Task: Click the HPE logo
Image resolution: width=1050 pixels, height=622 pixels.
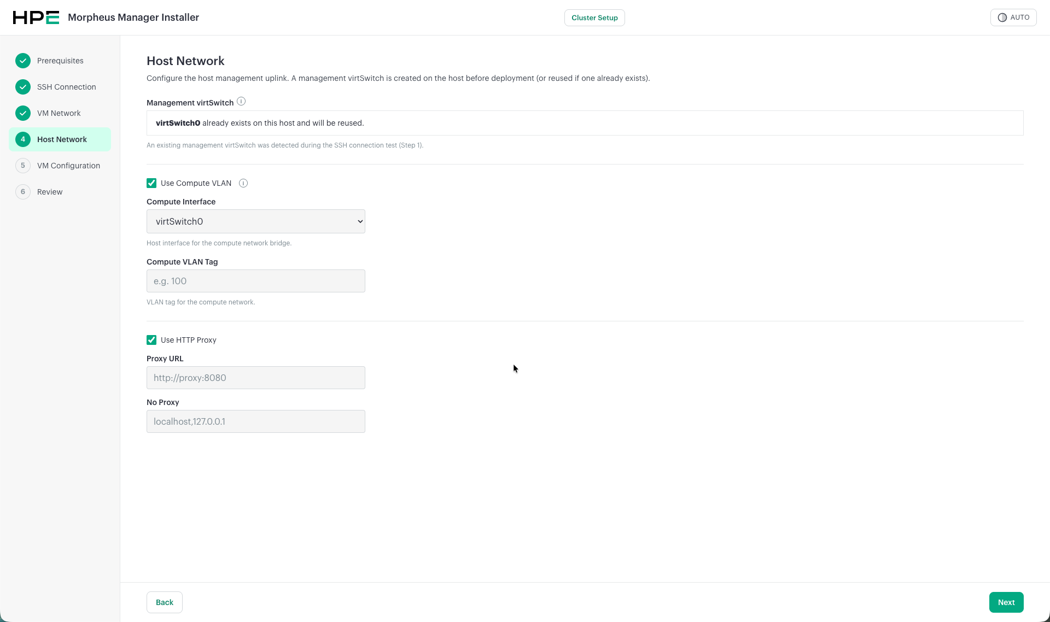Action: tap(36, 17)
